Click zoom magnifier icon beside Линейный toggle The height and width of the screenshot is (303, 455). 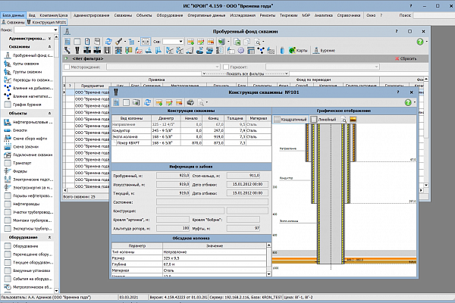click(x=344, y=120)
